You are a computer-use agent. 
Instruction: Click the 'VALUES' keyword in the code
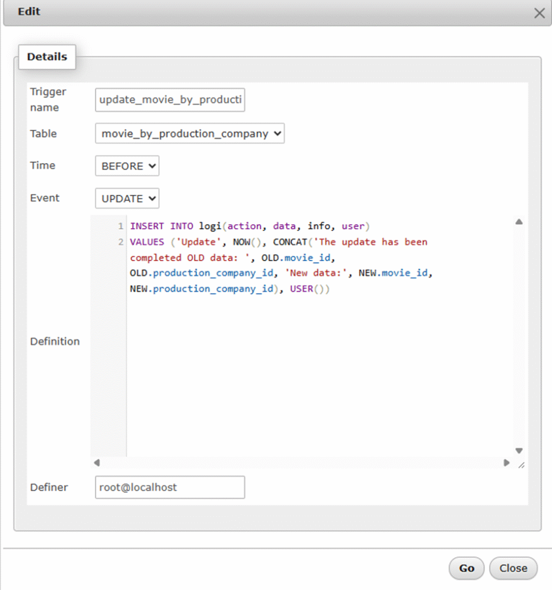(x=147, y=242)
